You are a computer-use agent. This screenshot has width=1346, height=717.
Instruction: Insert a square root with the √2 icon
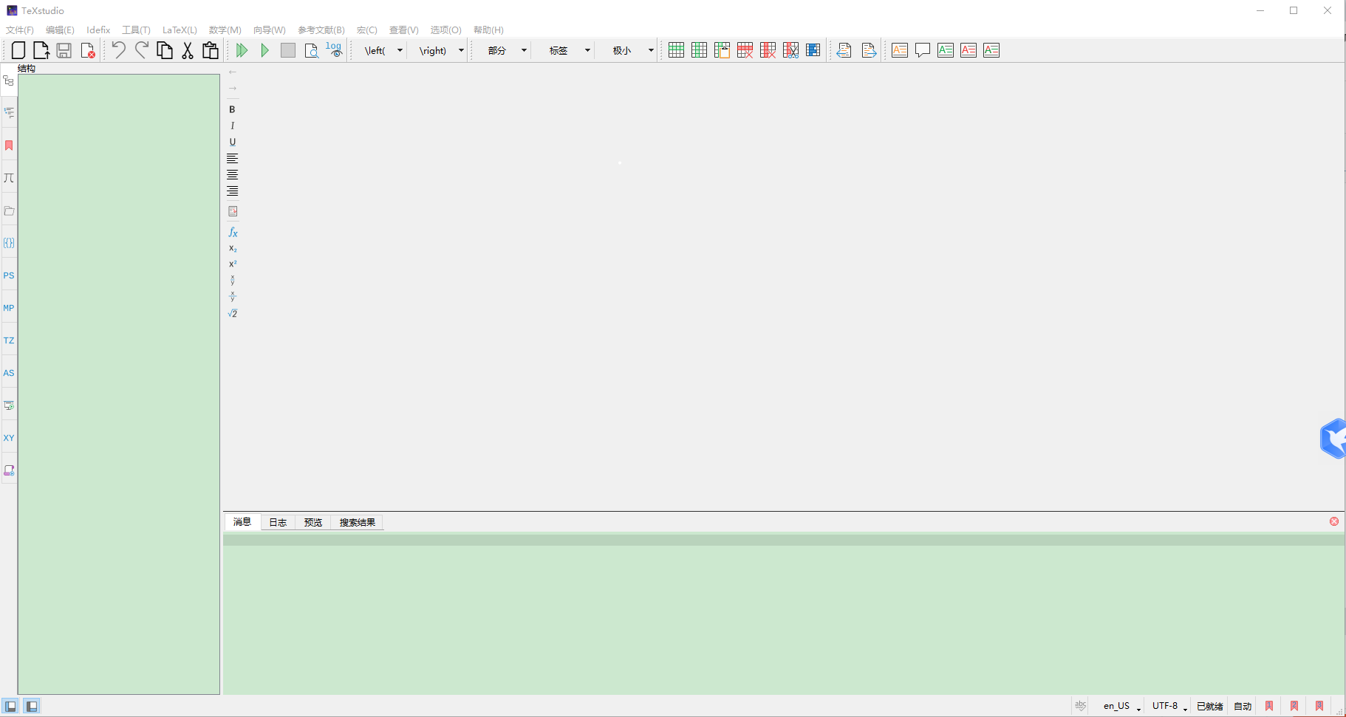coord(233,313)
